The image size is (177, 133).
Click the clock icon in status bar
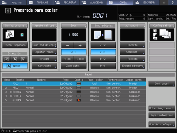[x=2, y=131]
